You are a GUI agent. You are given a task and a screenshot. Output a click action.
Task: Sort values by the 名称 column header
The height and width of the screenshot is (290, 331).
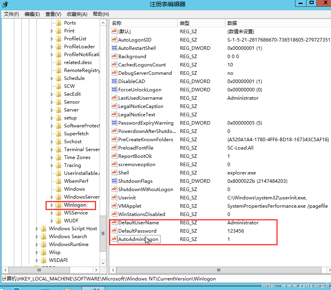[144, 23]
